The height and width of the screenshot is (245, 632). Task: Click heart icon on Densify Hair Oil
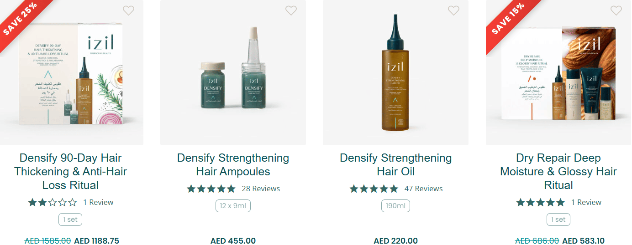453,10
